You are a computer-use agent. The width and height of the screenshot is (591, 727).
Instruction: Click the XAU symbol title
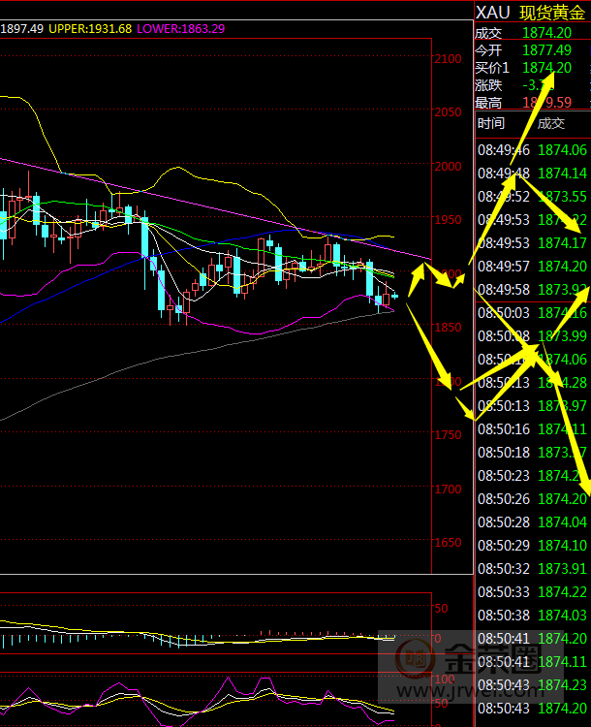(x=494, y=13)
